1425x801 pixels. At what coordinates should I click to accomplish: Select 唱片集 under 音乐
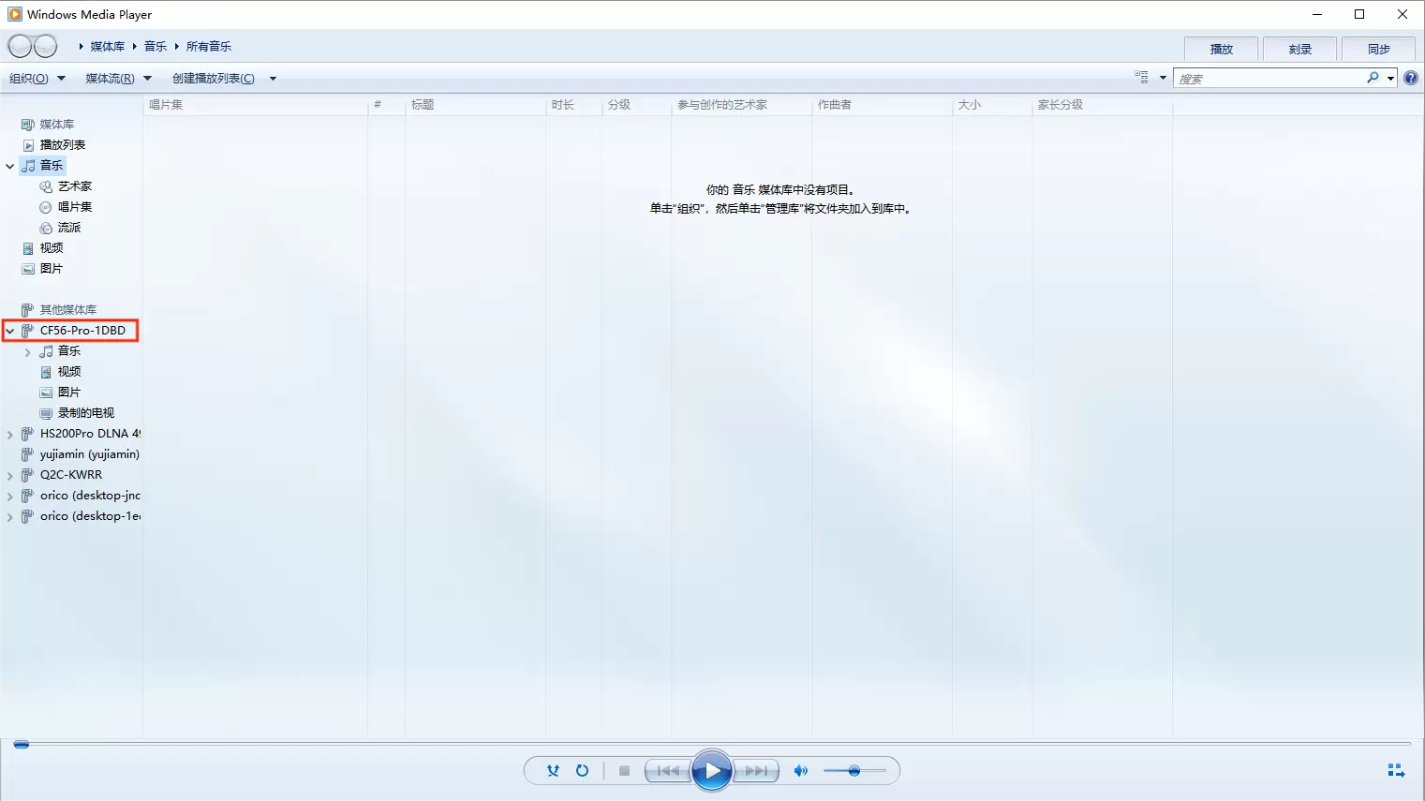(75, 207)
